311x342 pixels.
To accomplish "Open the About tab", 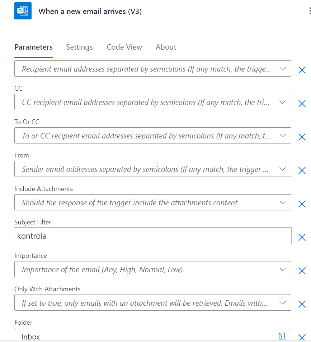I will tap(166, 47).
